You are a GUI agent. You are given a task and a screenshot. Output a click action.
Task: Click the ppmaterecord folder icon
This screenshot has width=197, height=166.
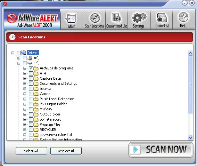[36, 119]
